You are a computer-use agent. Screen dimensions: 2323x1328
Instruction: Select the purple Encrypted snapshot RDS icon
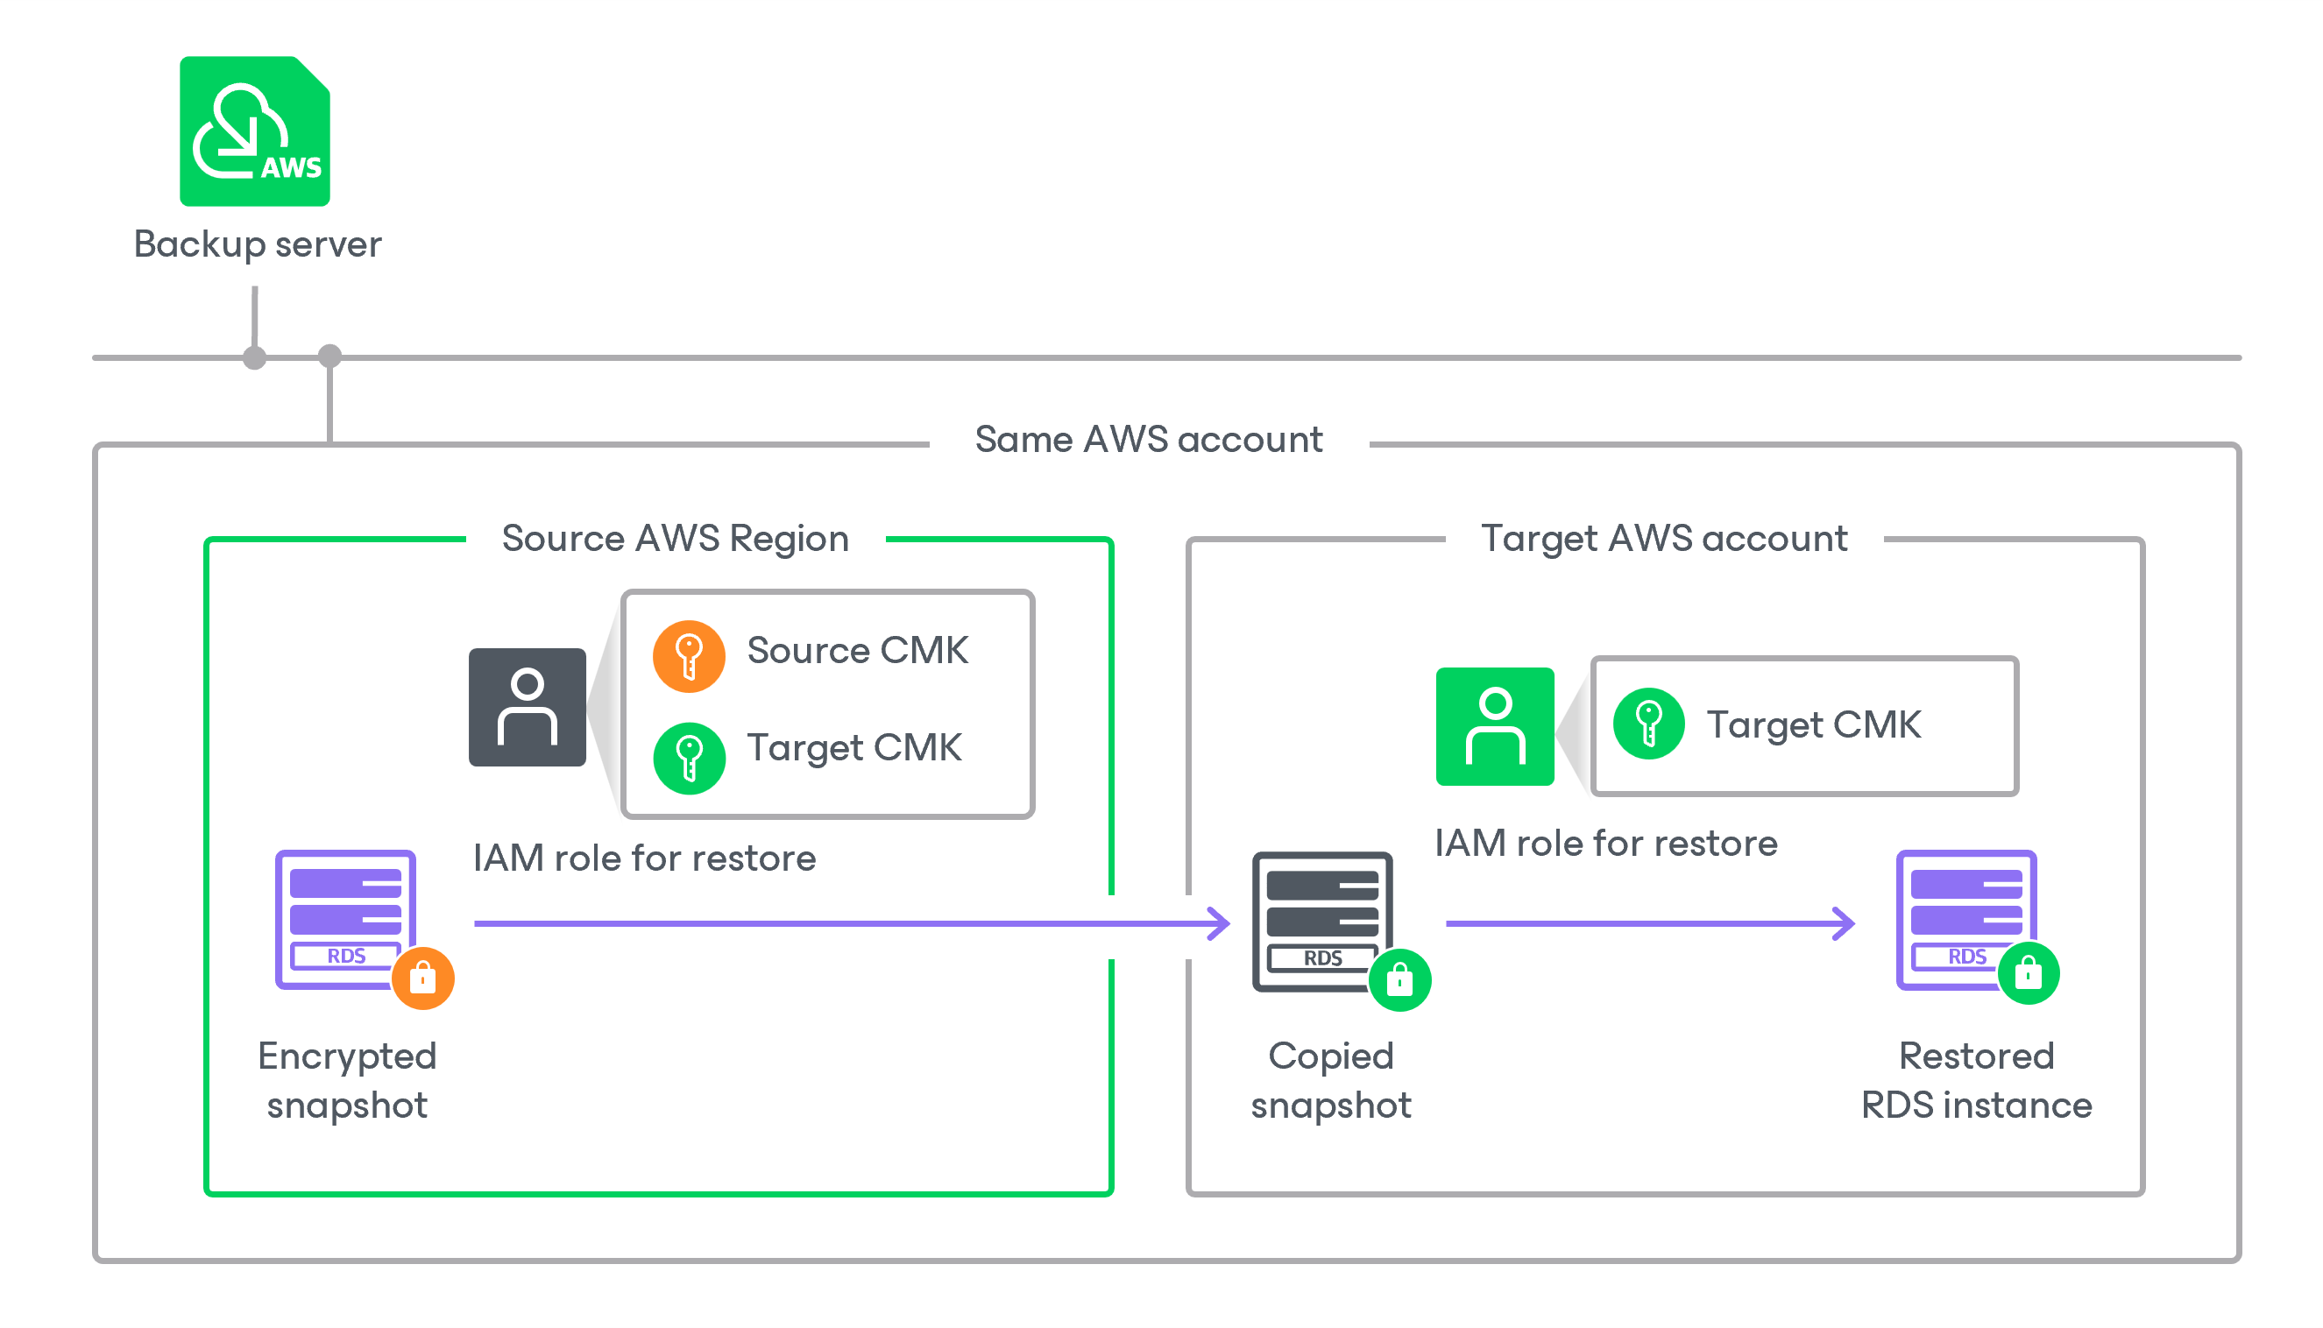click(x=346, y=918)
